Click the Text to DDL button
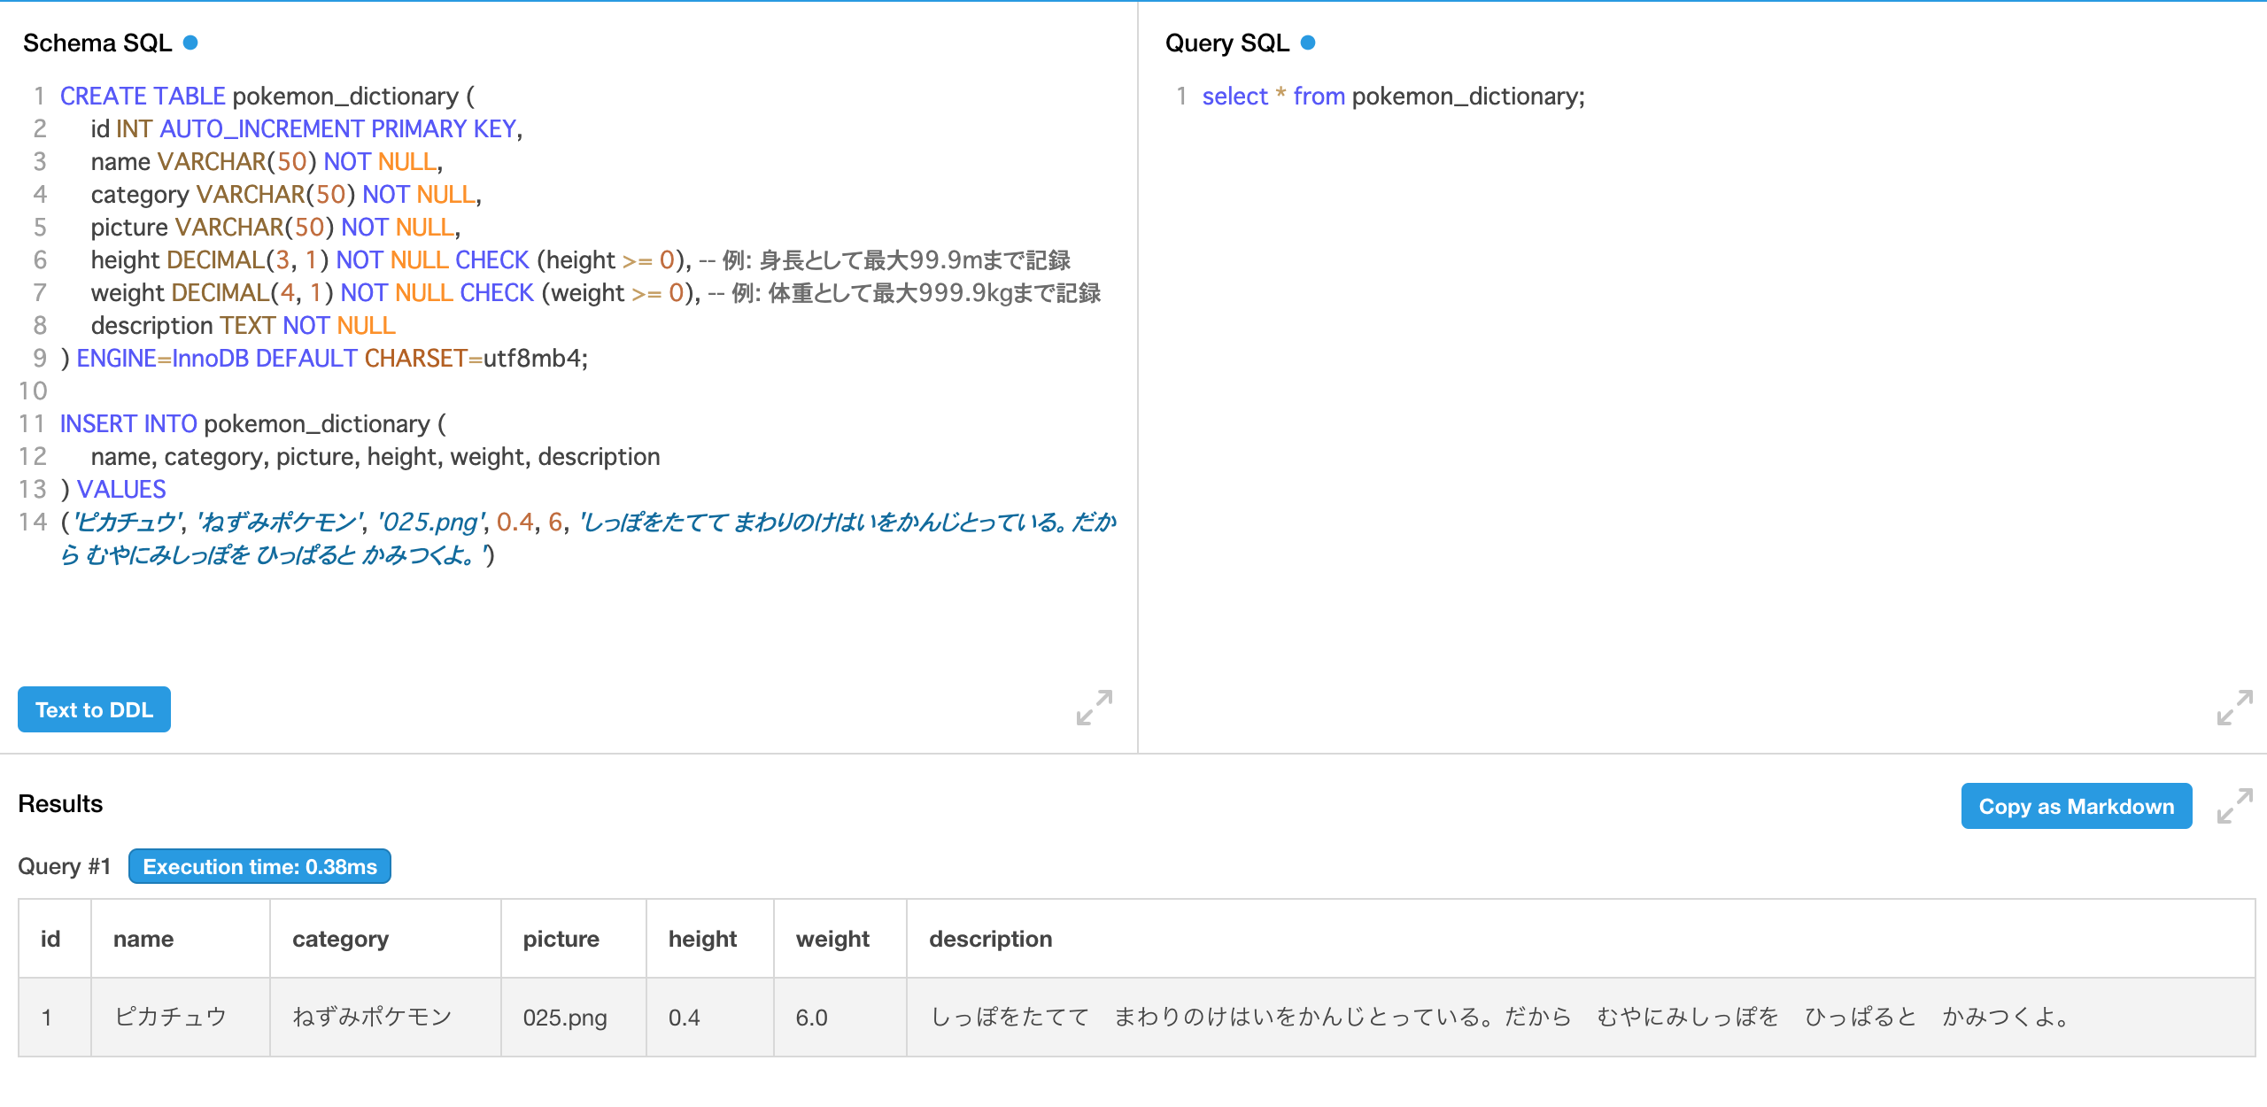Image resolution: width=2267 pixels, height=1107 pixels. (x=94, y=709)
